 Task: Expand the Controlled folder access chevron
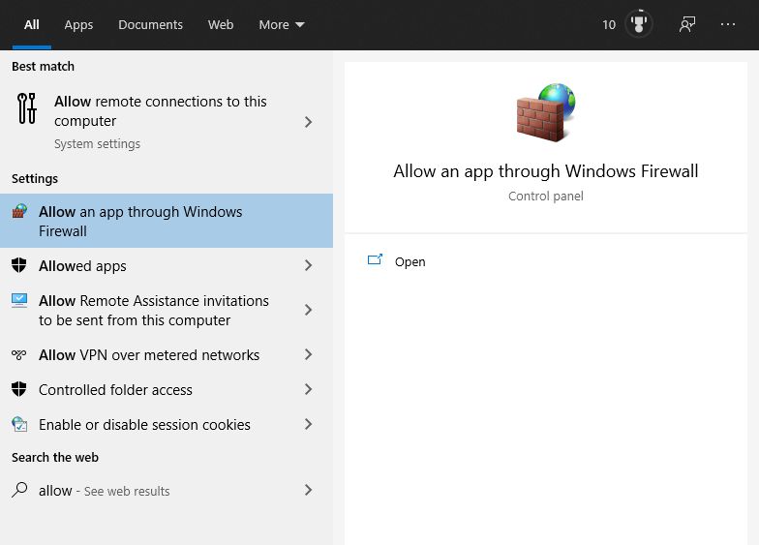coord(308,389)
